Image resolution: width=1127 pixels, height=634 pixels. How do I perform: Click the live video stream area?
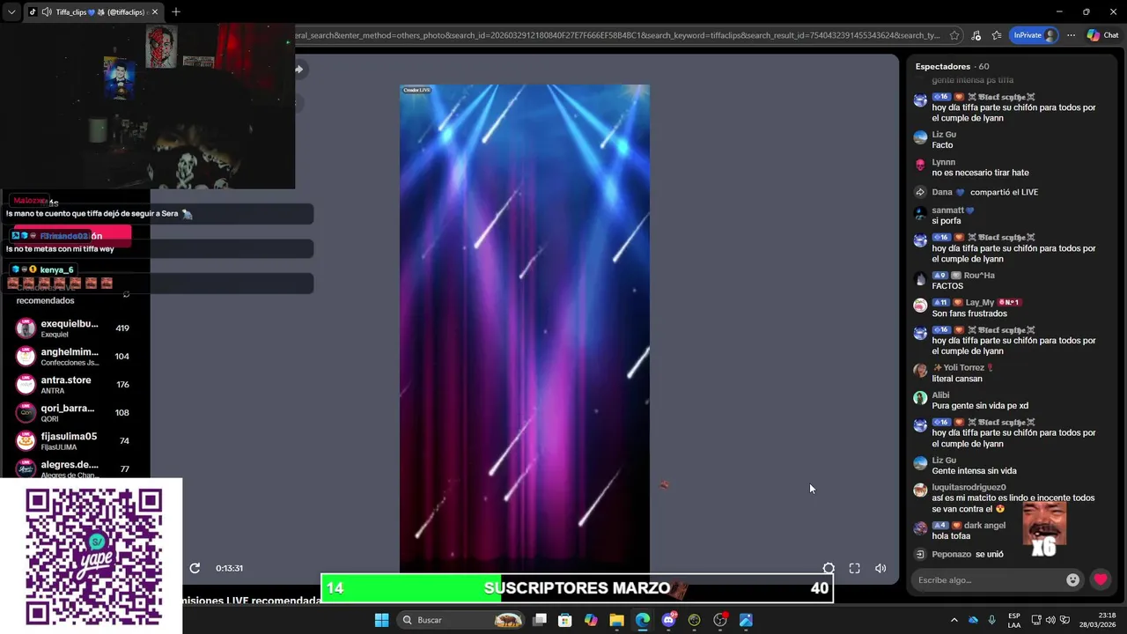pos(525,329)
